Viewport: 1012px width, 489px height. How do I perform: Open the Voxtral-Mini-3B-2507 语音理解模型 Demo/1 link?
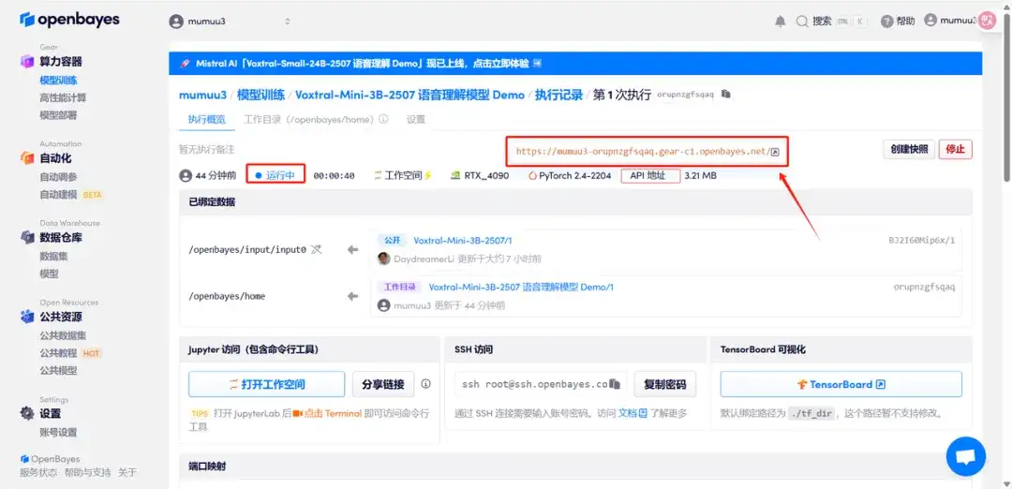coord(522,287)
